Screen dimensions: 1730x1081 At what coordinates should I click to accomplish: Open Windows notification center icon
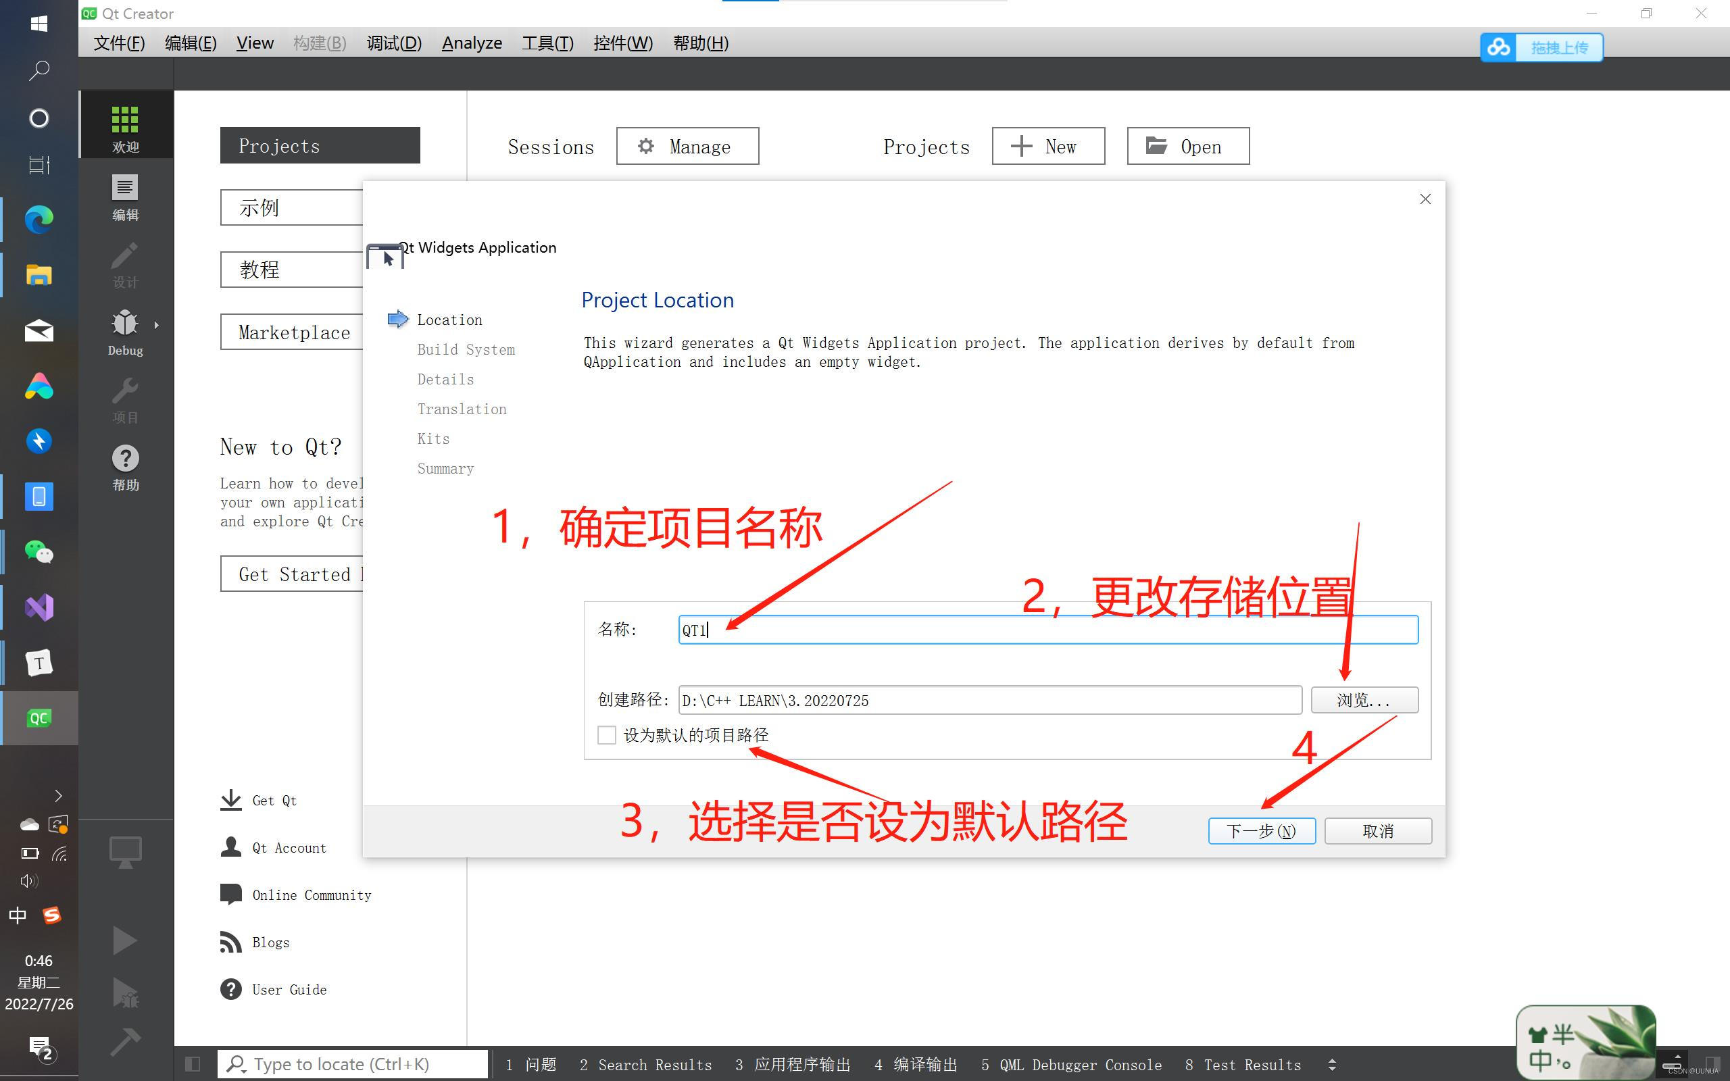point(41,1049)
